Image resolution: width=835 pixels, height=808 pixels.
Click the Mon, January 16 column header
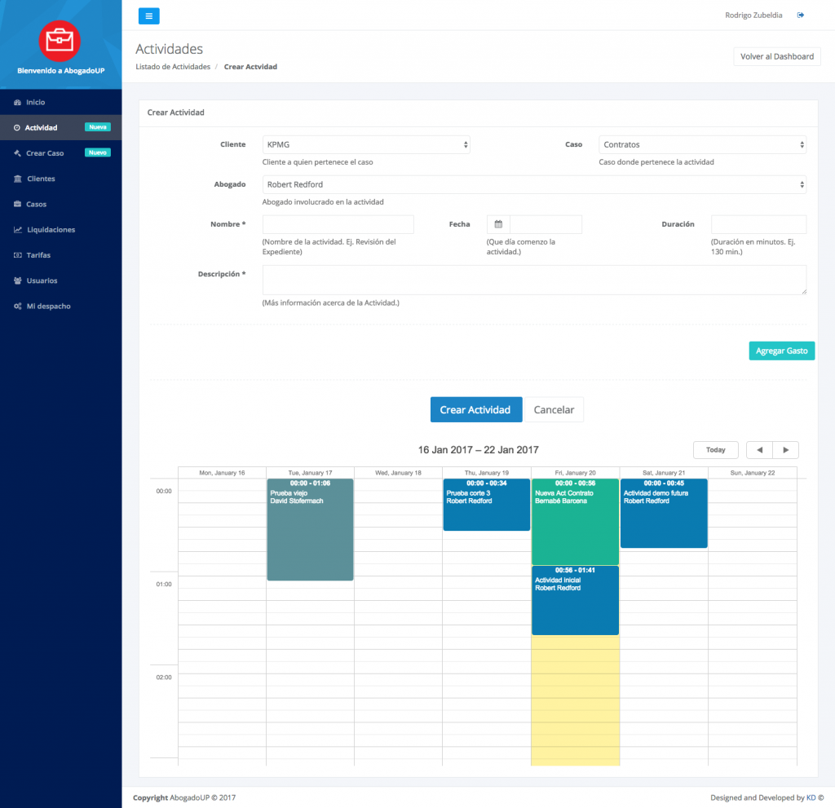click(222, 473)
